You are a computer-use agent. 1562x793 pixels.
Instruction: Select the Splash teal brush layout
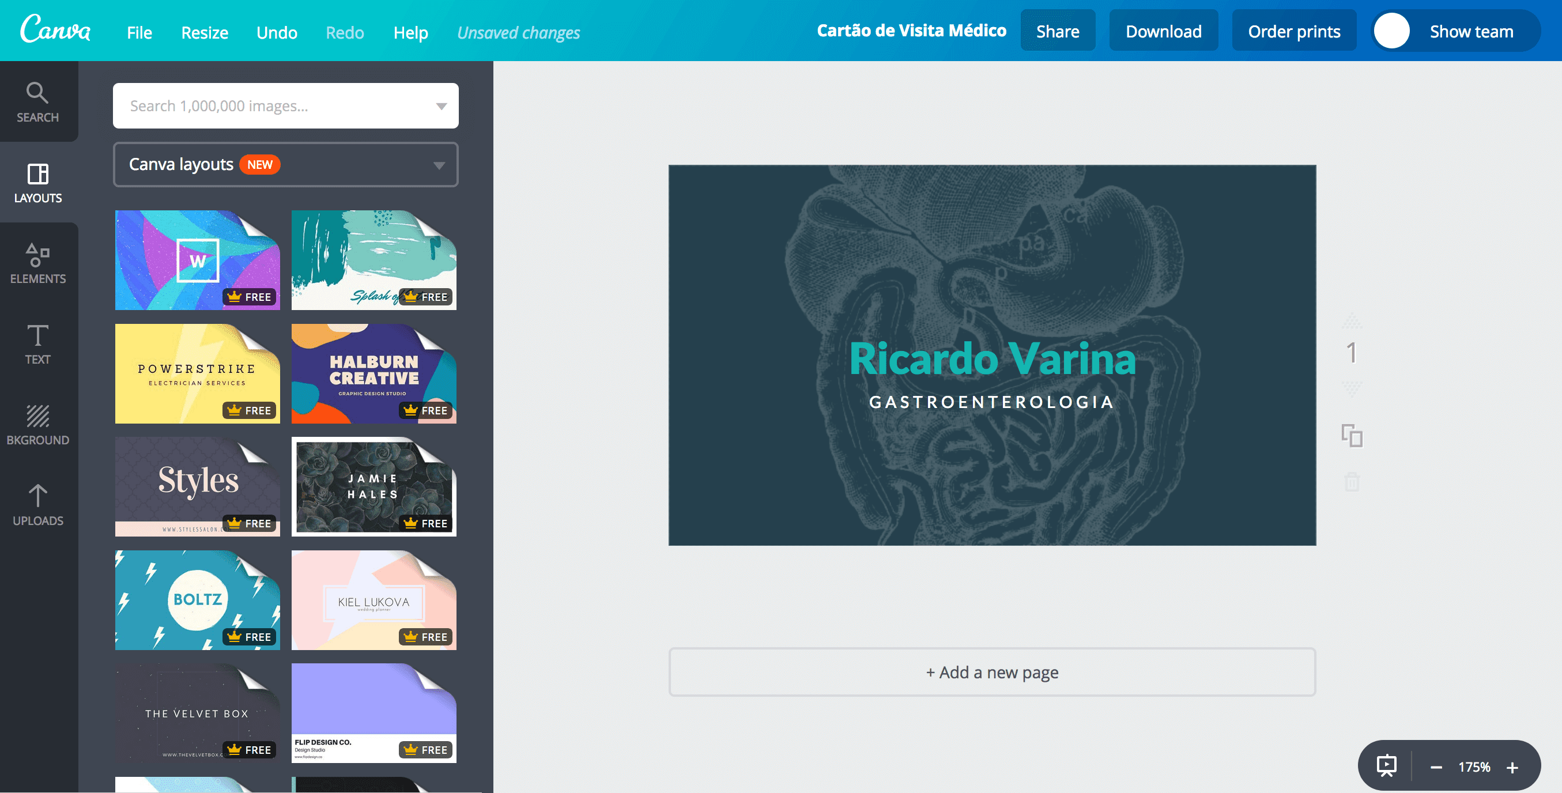[x=373, y=260]
